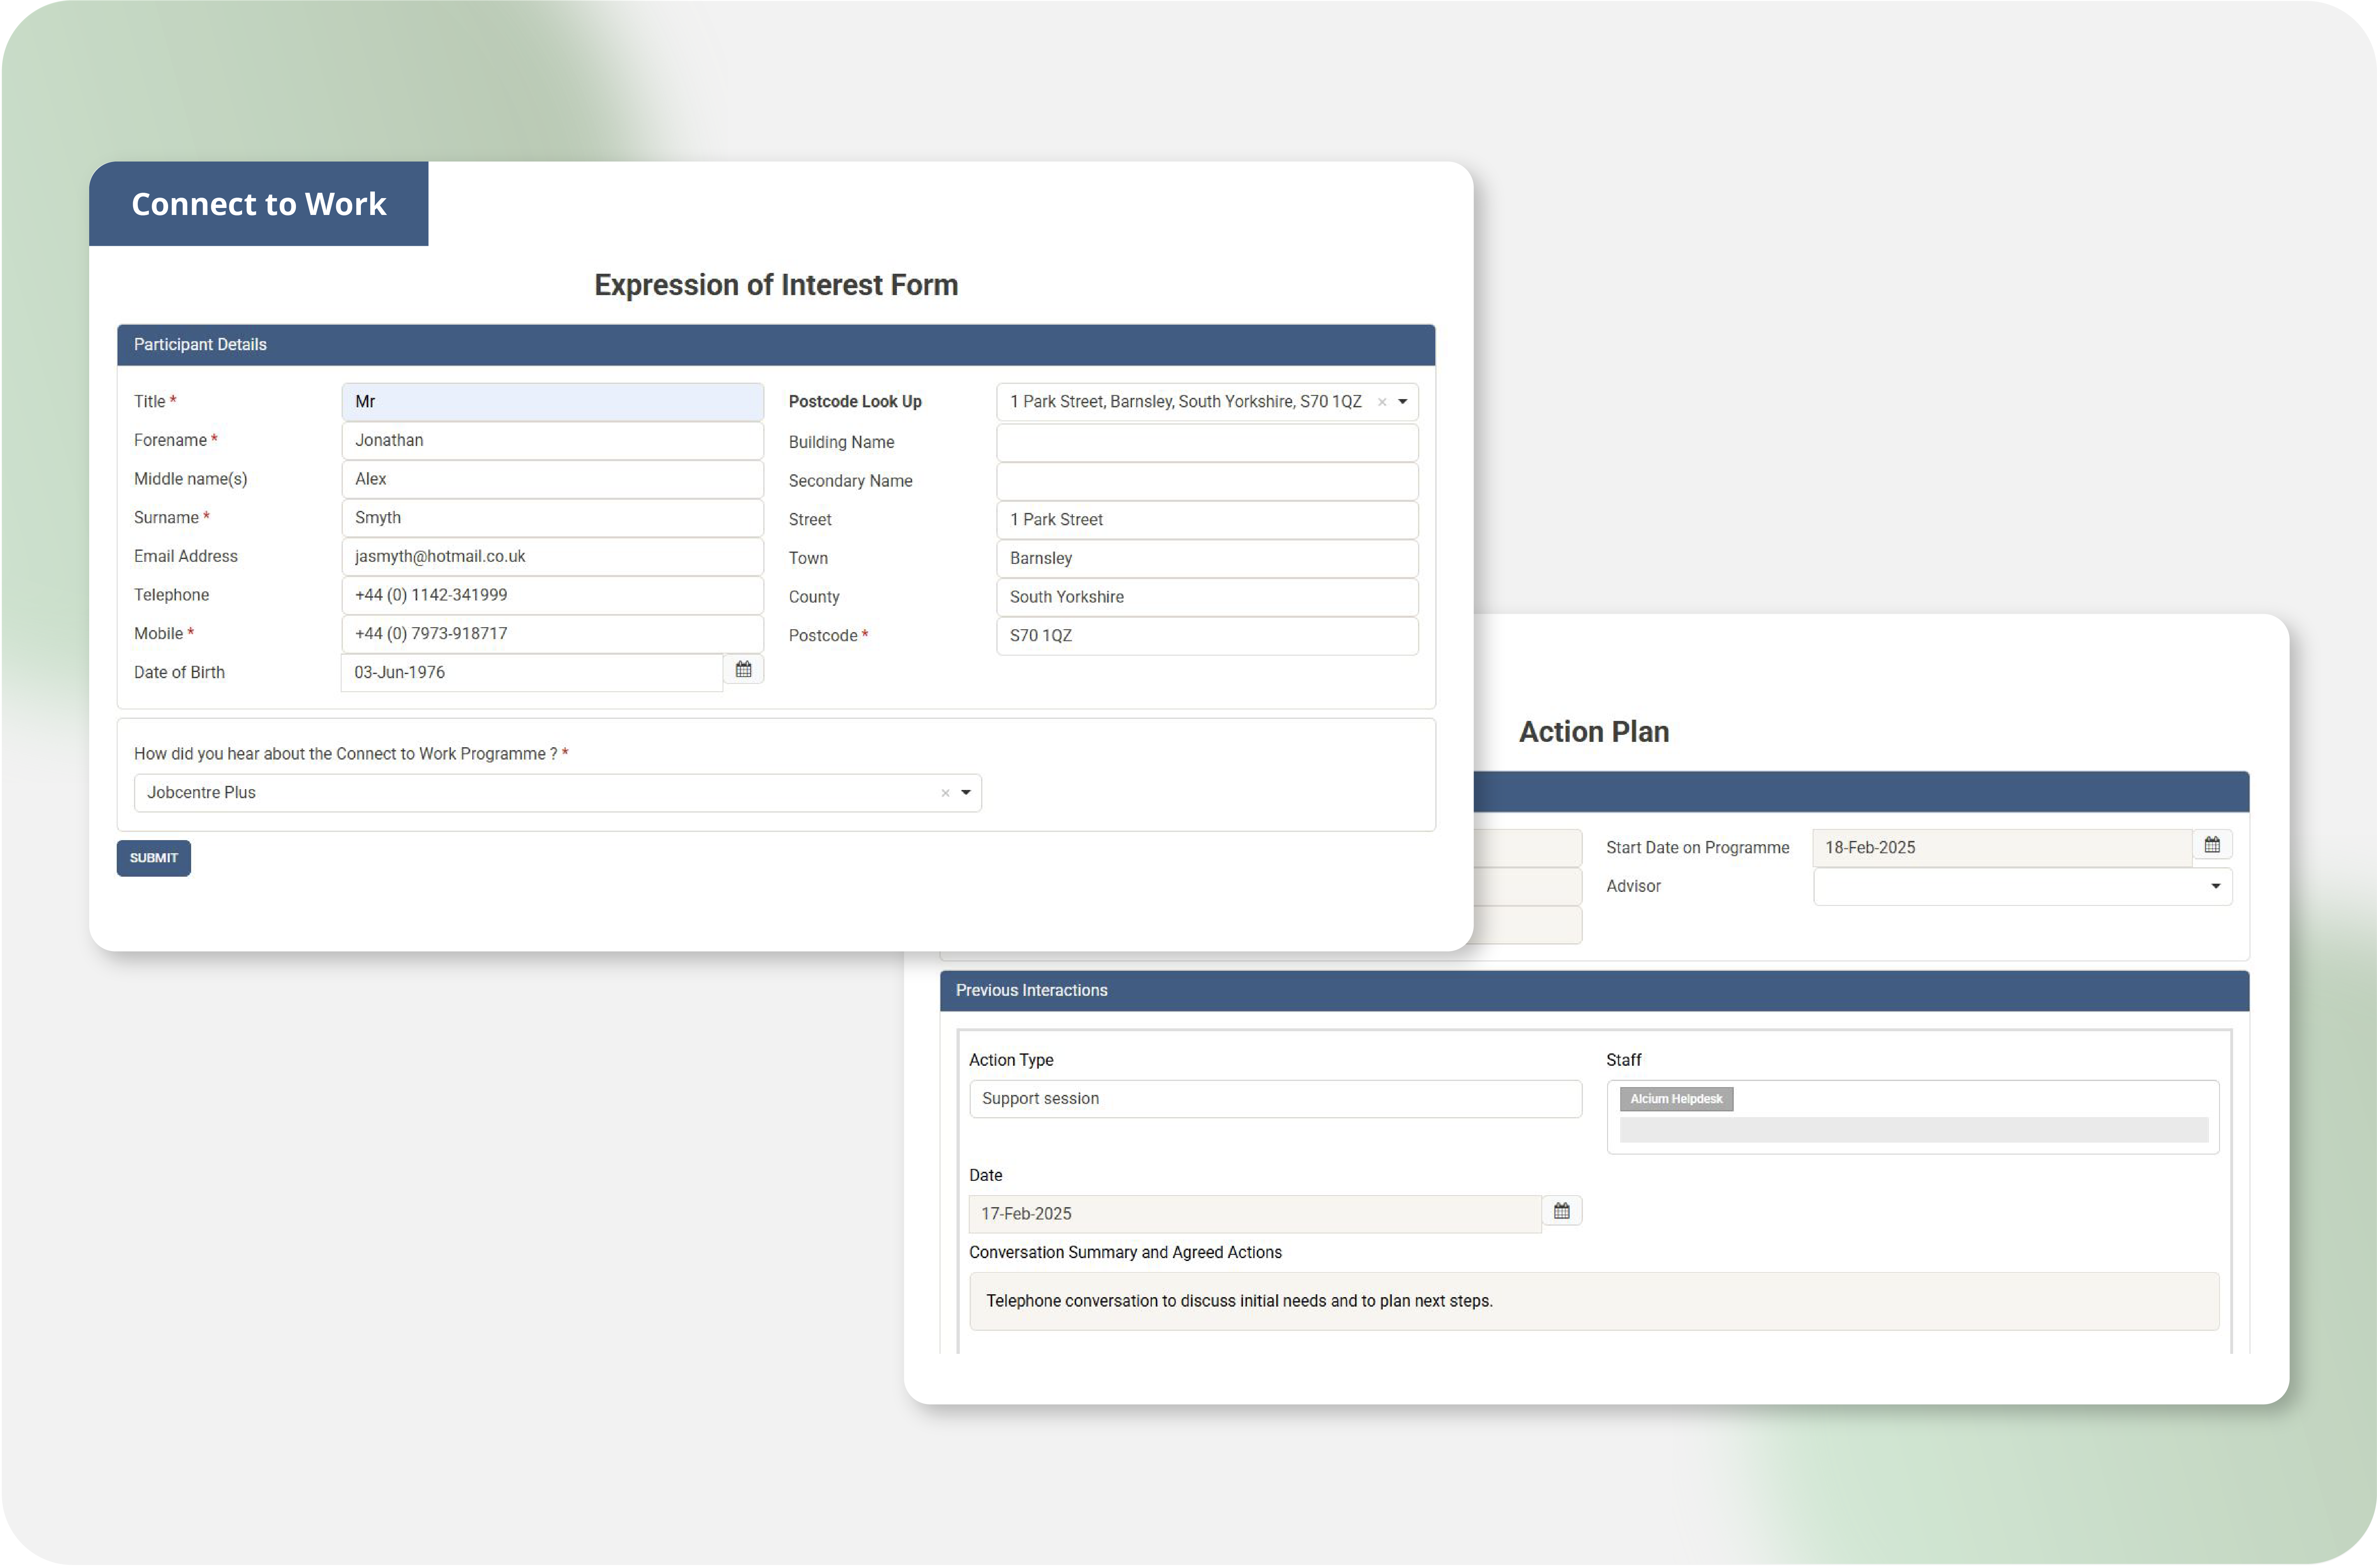Select the Participant Details section header
Viewport: 2377px width, 1568px height.
click(776, 345)
